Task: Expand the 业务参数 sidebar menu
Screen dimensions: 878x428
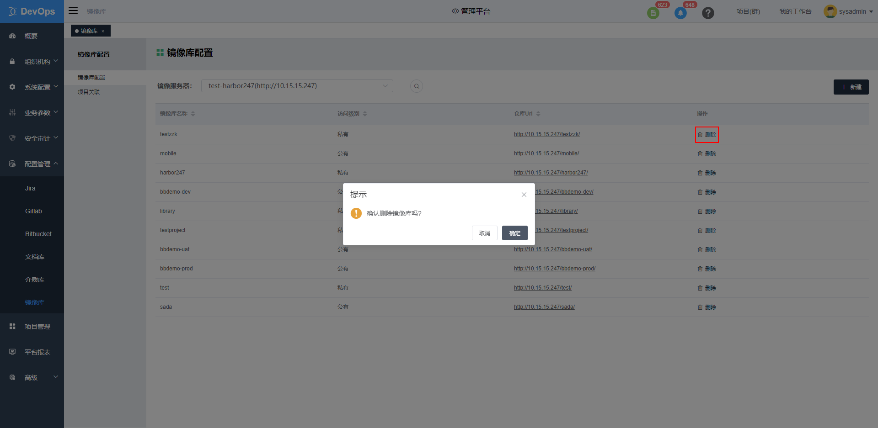Action: click(32, 113)
